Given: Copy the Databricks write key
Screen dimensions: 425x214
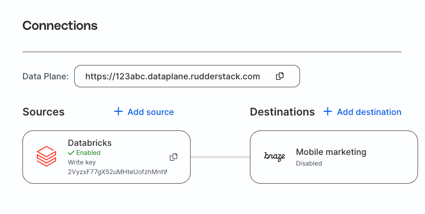Looking at the screenshot, I should (174, 157).
